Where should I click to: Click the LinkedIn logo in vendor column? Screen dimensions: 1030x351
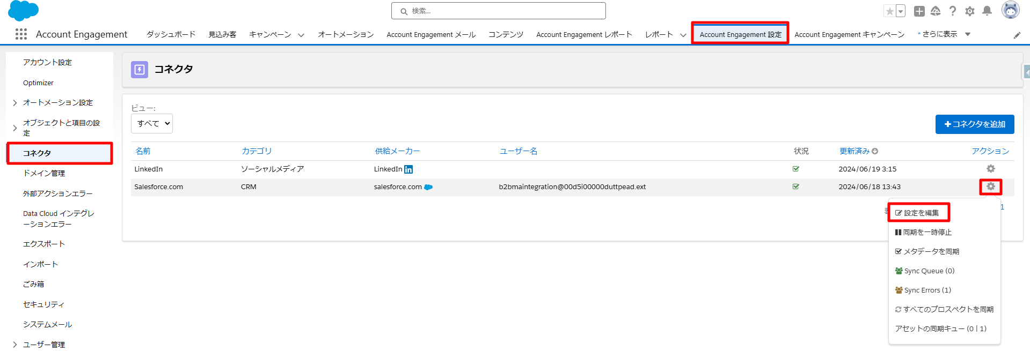[x=408, y=169]
